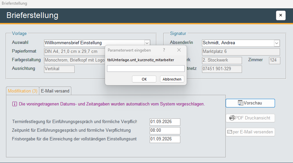Click the Fristvorgabe für die Einreichung label
The width and height of the screenshot is (293, 163).
point(74,139)
